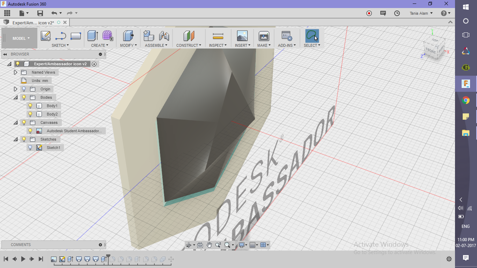Open the MODIFY menu
Screen dimensions: 477x268
[x=129, y=45]
